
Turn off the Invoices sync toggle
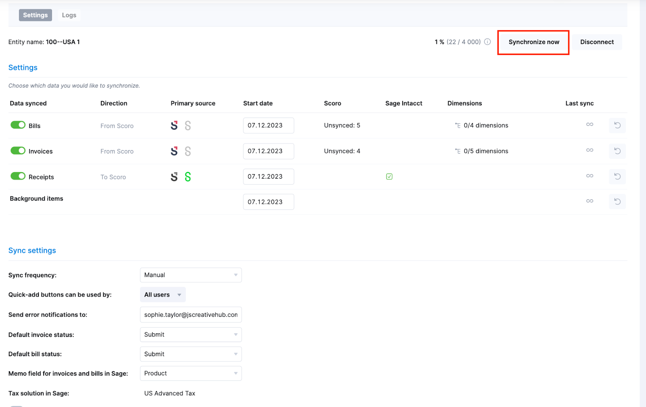pos(18,150)
